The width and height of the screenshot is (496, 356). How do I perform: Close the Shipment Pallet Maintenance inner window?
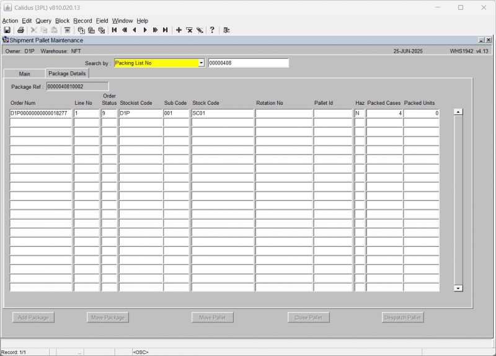tap(489, 40)
